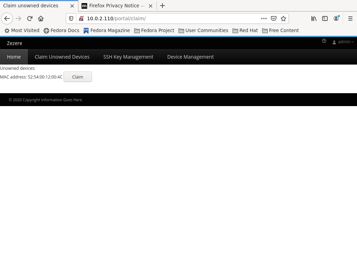Open the Firefox hamburger menu
The width and height of the screenshot is (357, 268).
[x=350, y=18]
